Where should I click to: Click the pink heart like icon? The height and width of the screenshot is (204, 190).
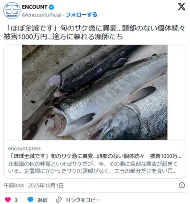[8, 200]
